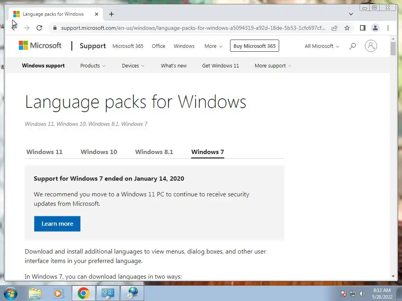This screenshot has width=402, height=301.
Task: Click the network tray icon
Action: click(x=353, y=294)
